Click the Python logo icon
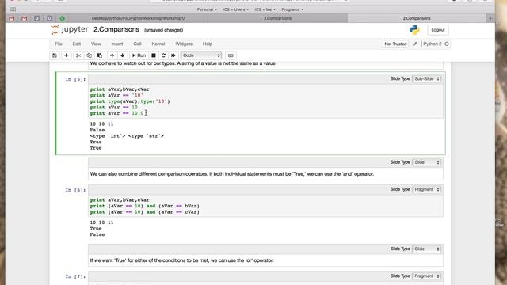The image size is (507, 285). (414, 30)
